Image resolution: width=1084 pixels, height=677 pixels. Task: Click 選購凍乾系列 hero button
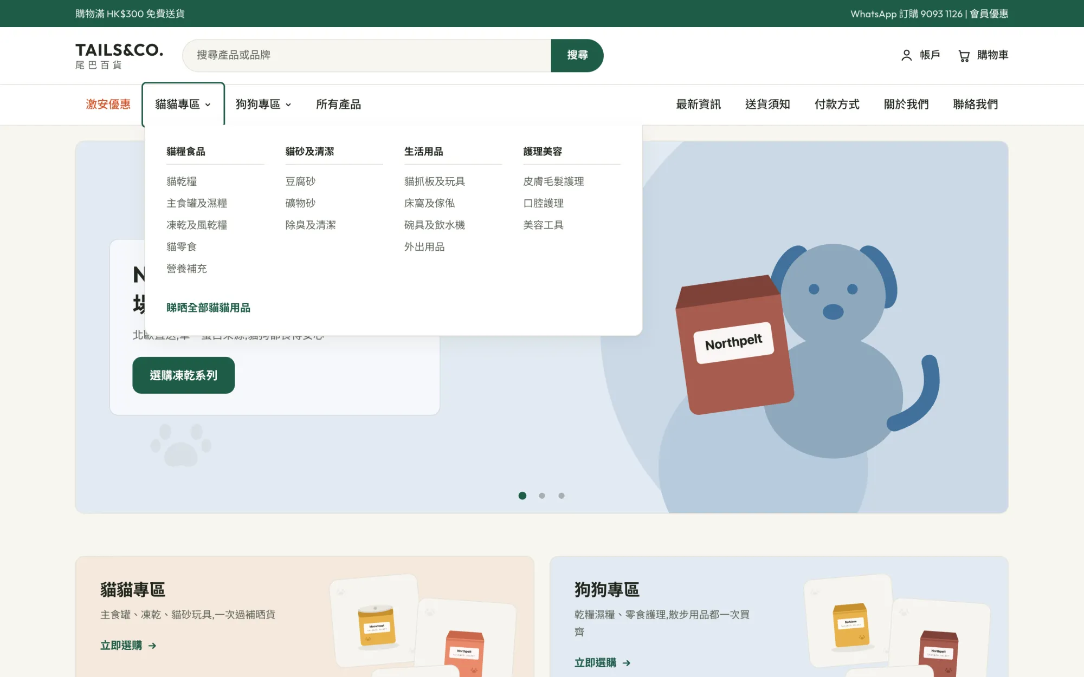[183, 375]
